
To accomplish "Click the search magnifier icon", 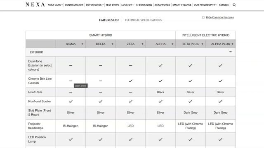I will click(x=234, y=5).
